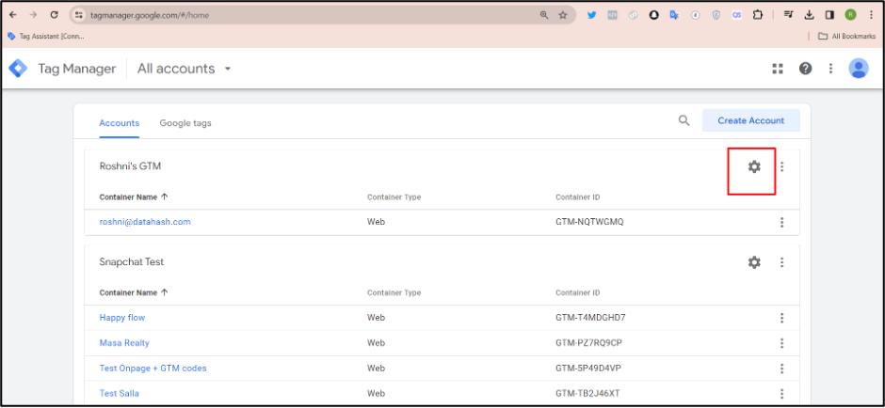Click the Snapchat ghost extension icon
The width and height of the screenshot is (885, 408).
[653, 15]
